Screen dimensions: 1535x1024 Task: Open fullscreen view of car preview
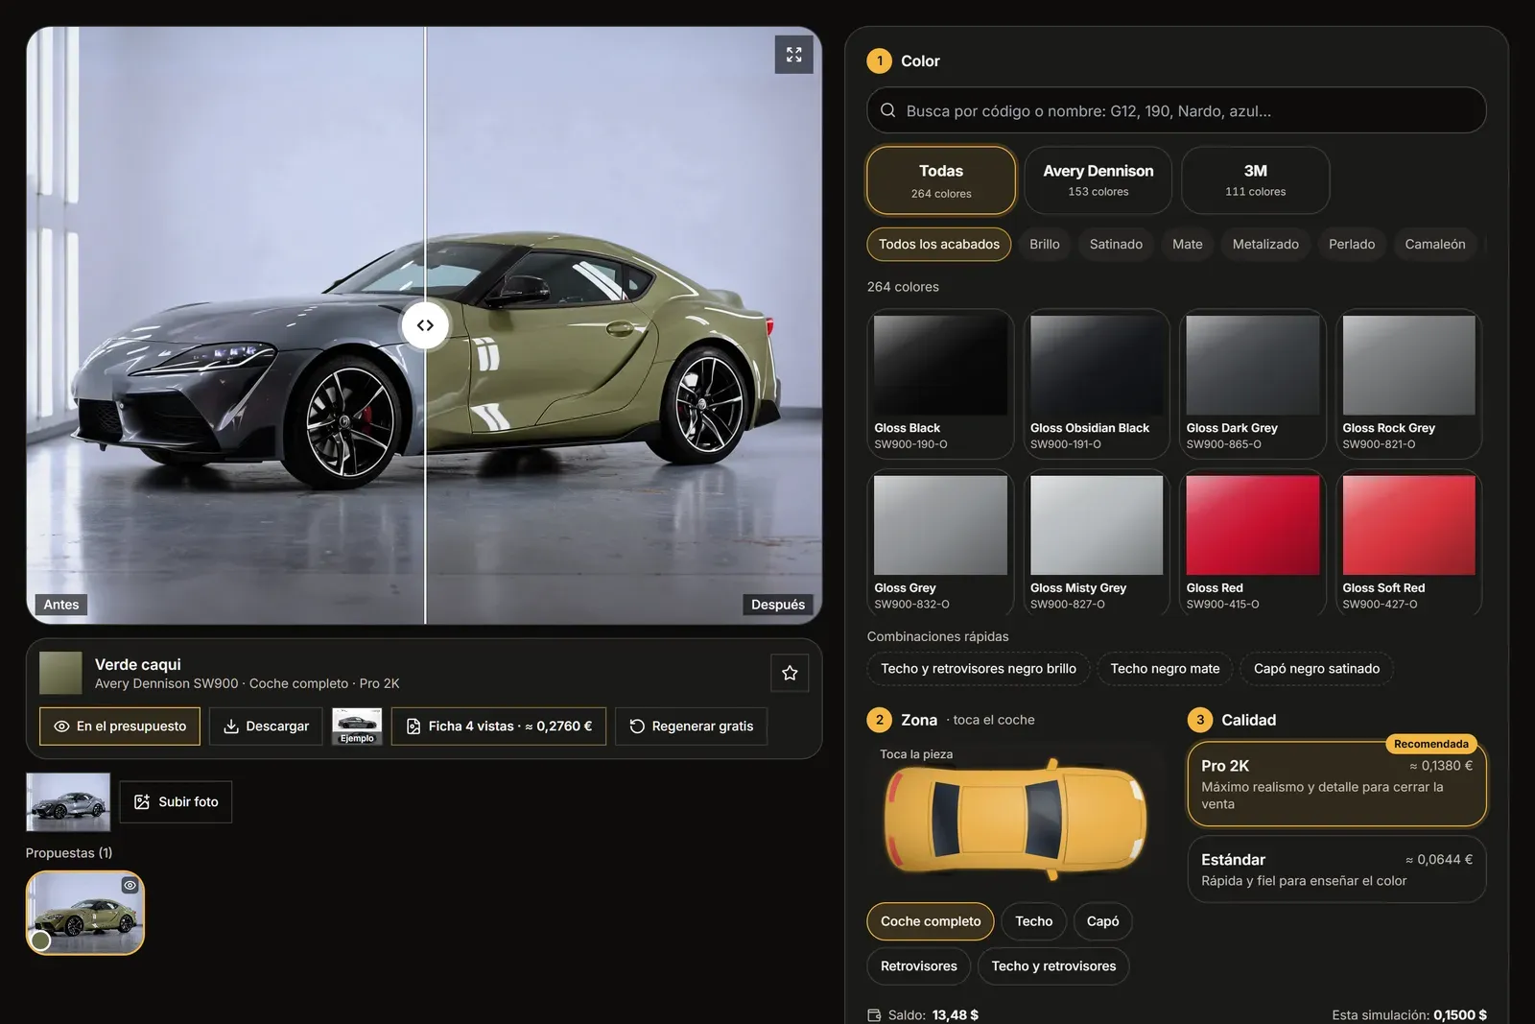tap(793, 55)
